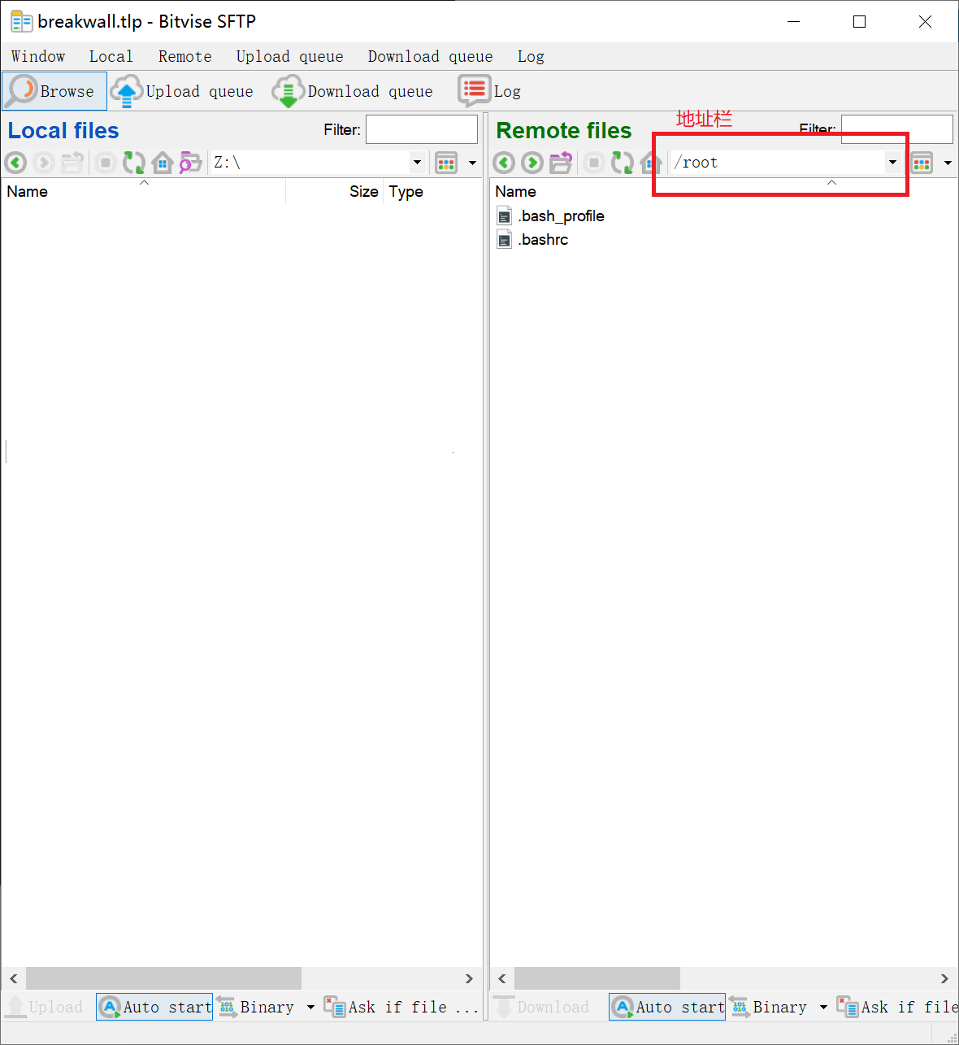Go forward in Remote files pane

532,163
